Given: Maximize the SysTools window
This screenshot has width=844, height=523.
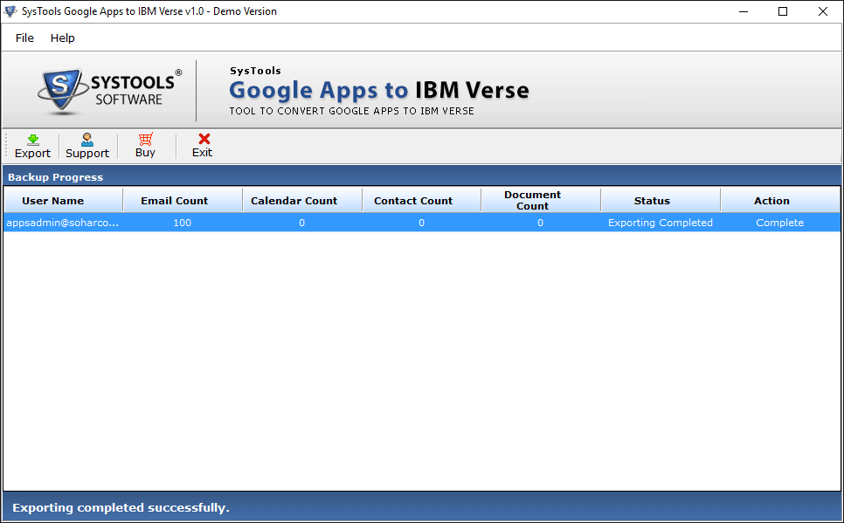Looking at the screenshot, I should (x=783, y=11).
